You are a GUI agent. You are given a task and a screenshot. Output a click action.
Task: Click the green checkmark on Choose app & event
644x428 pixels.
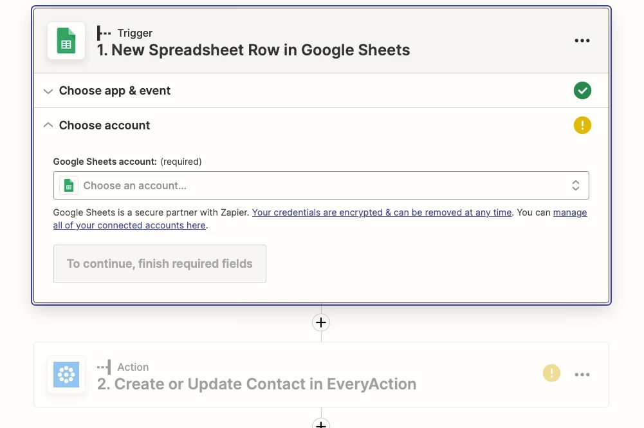pyautogui.click(x=582, y=90)
